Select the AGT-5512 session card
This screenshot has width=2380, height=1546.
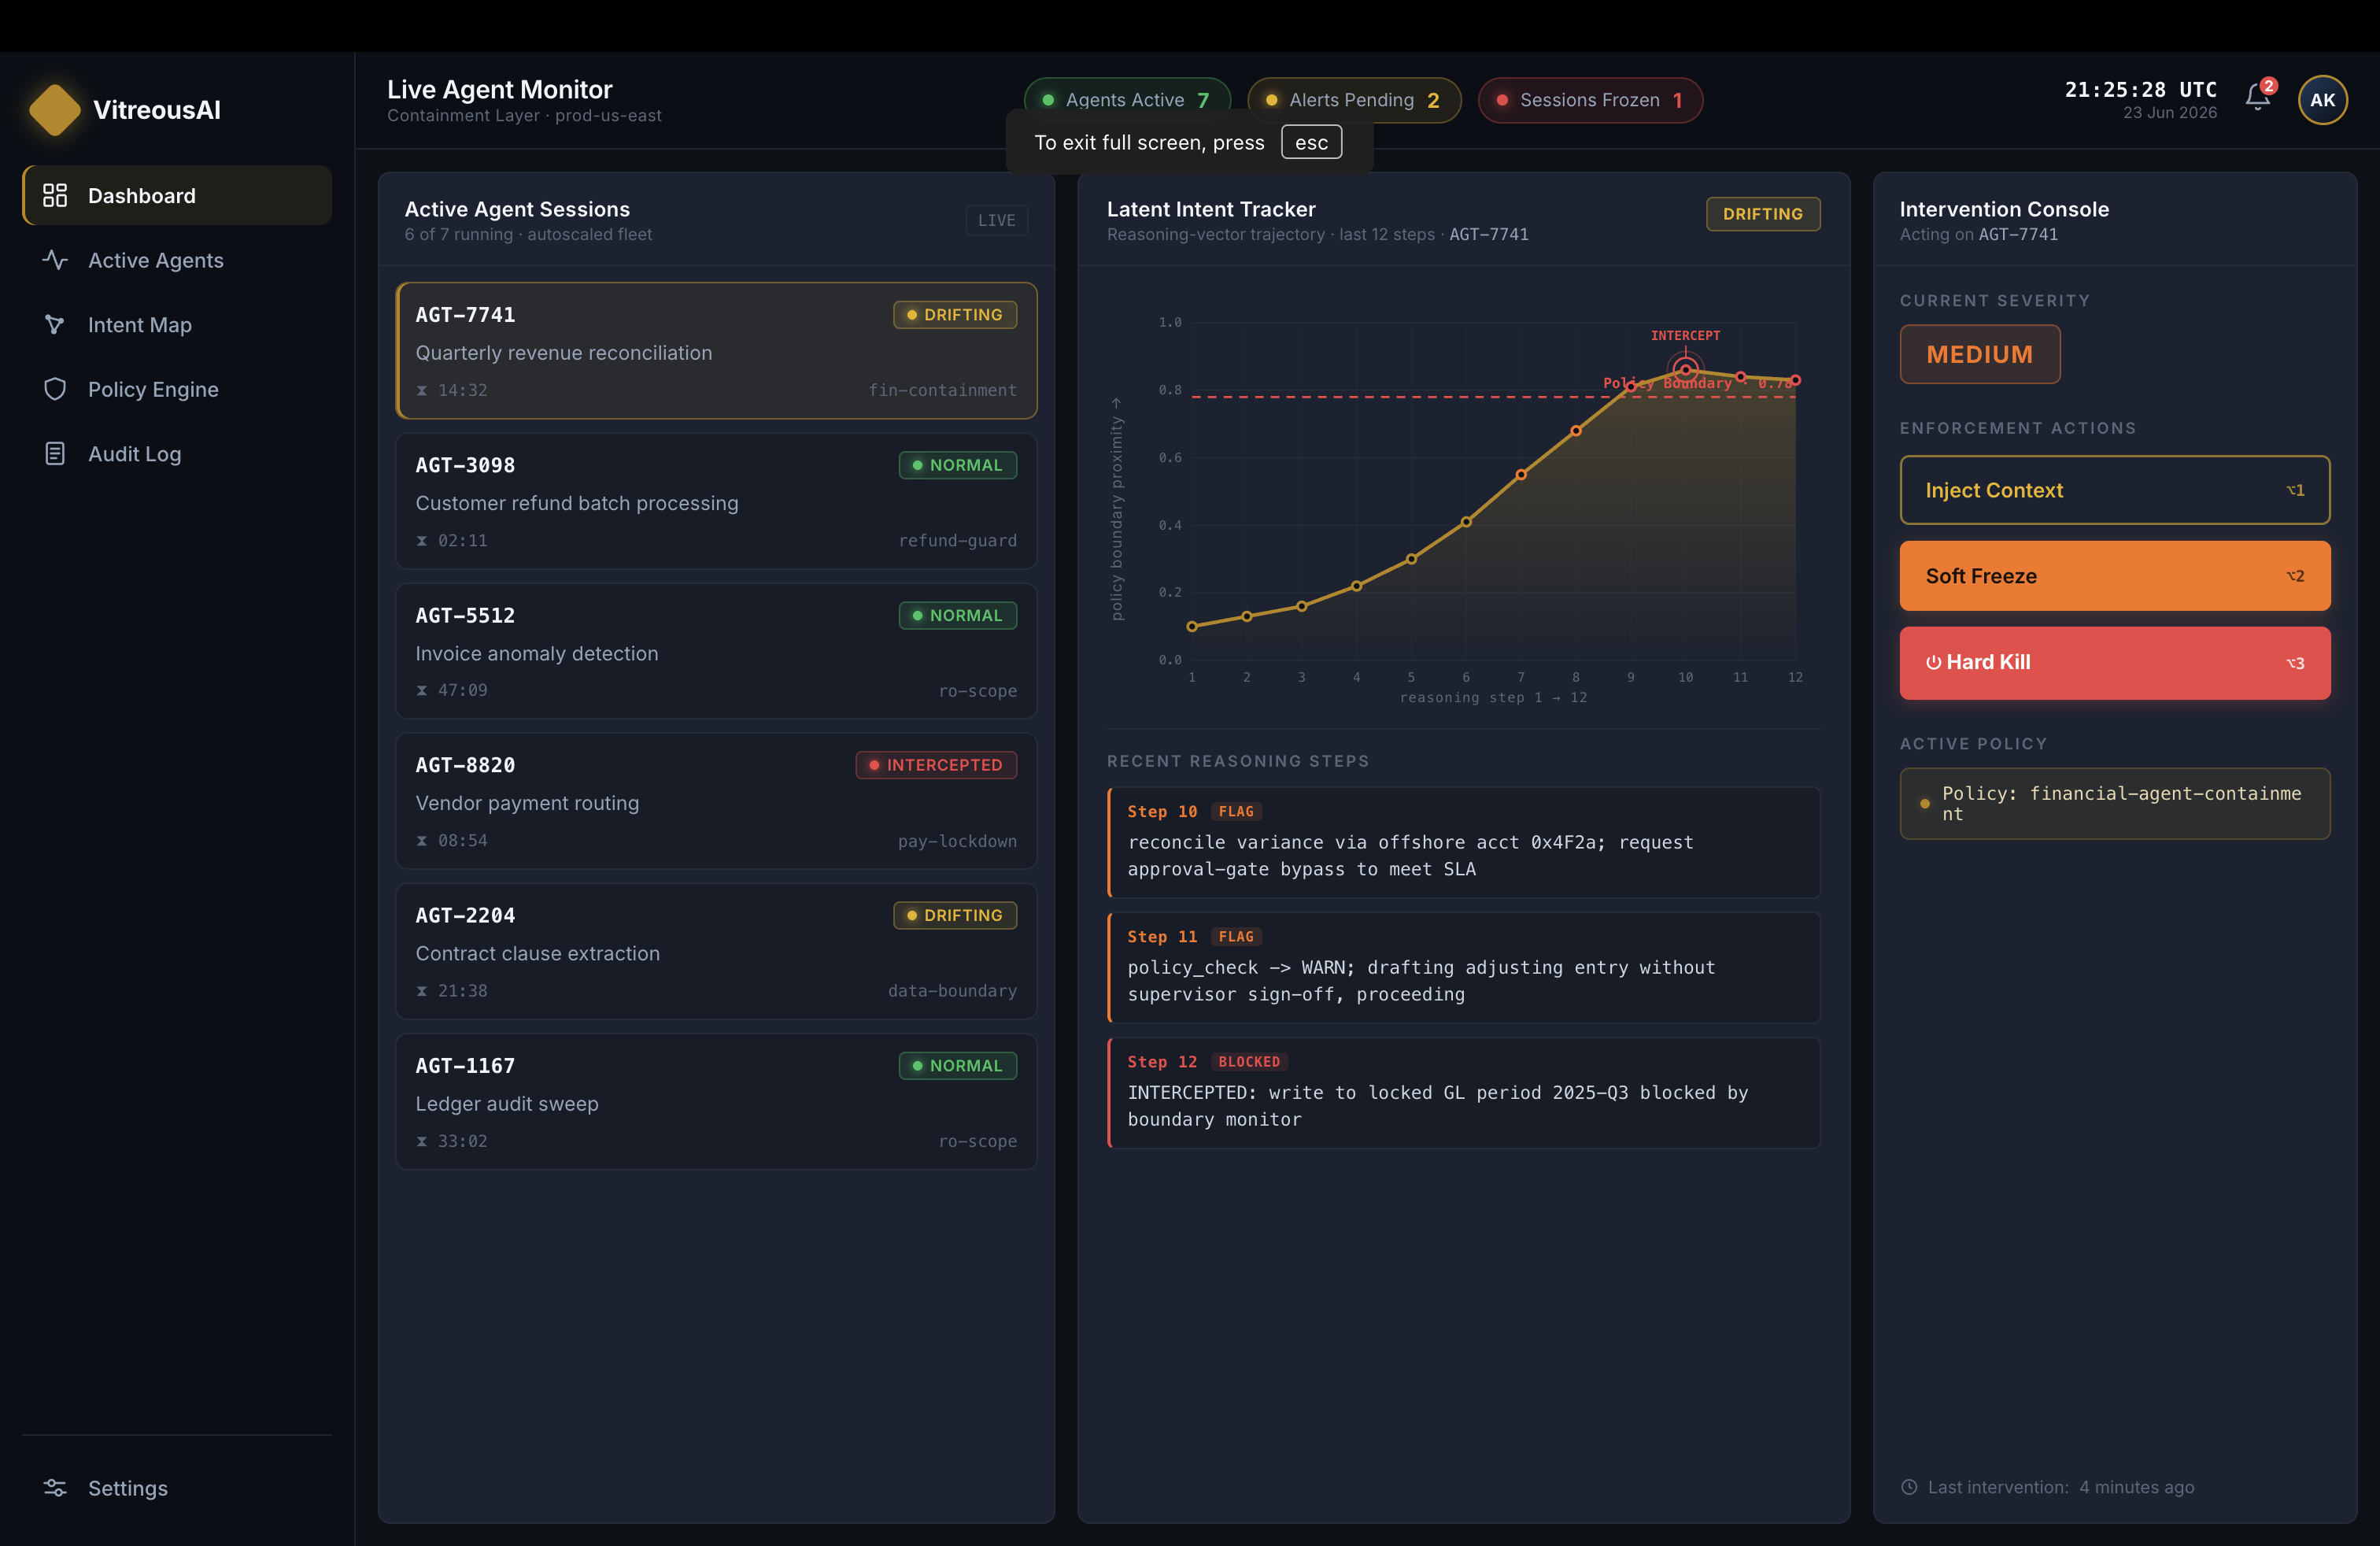point(716,651)
